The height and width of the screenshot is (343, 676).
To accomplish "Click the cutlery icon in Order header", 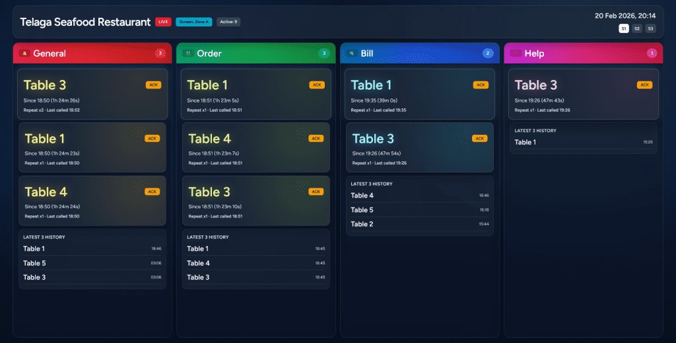I will click(187, 54).
